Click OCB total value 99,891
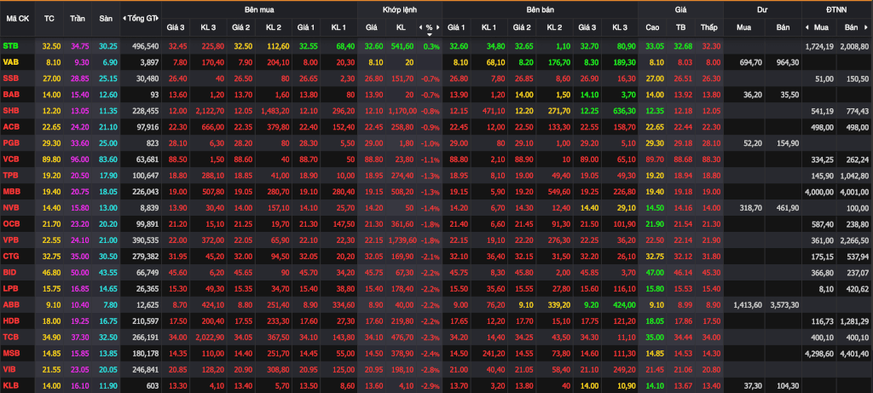 tap(147, 223)
